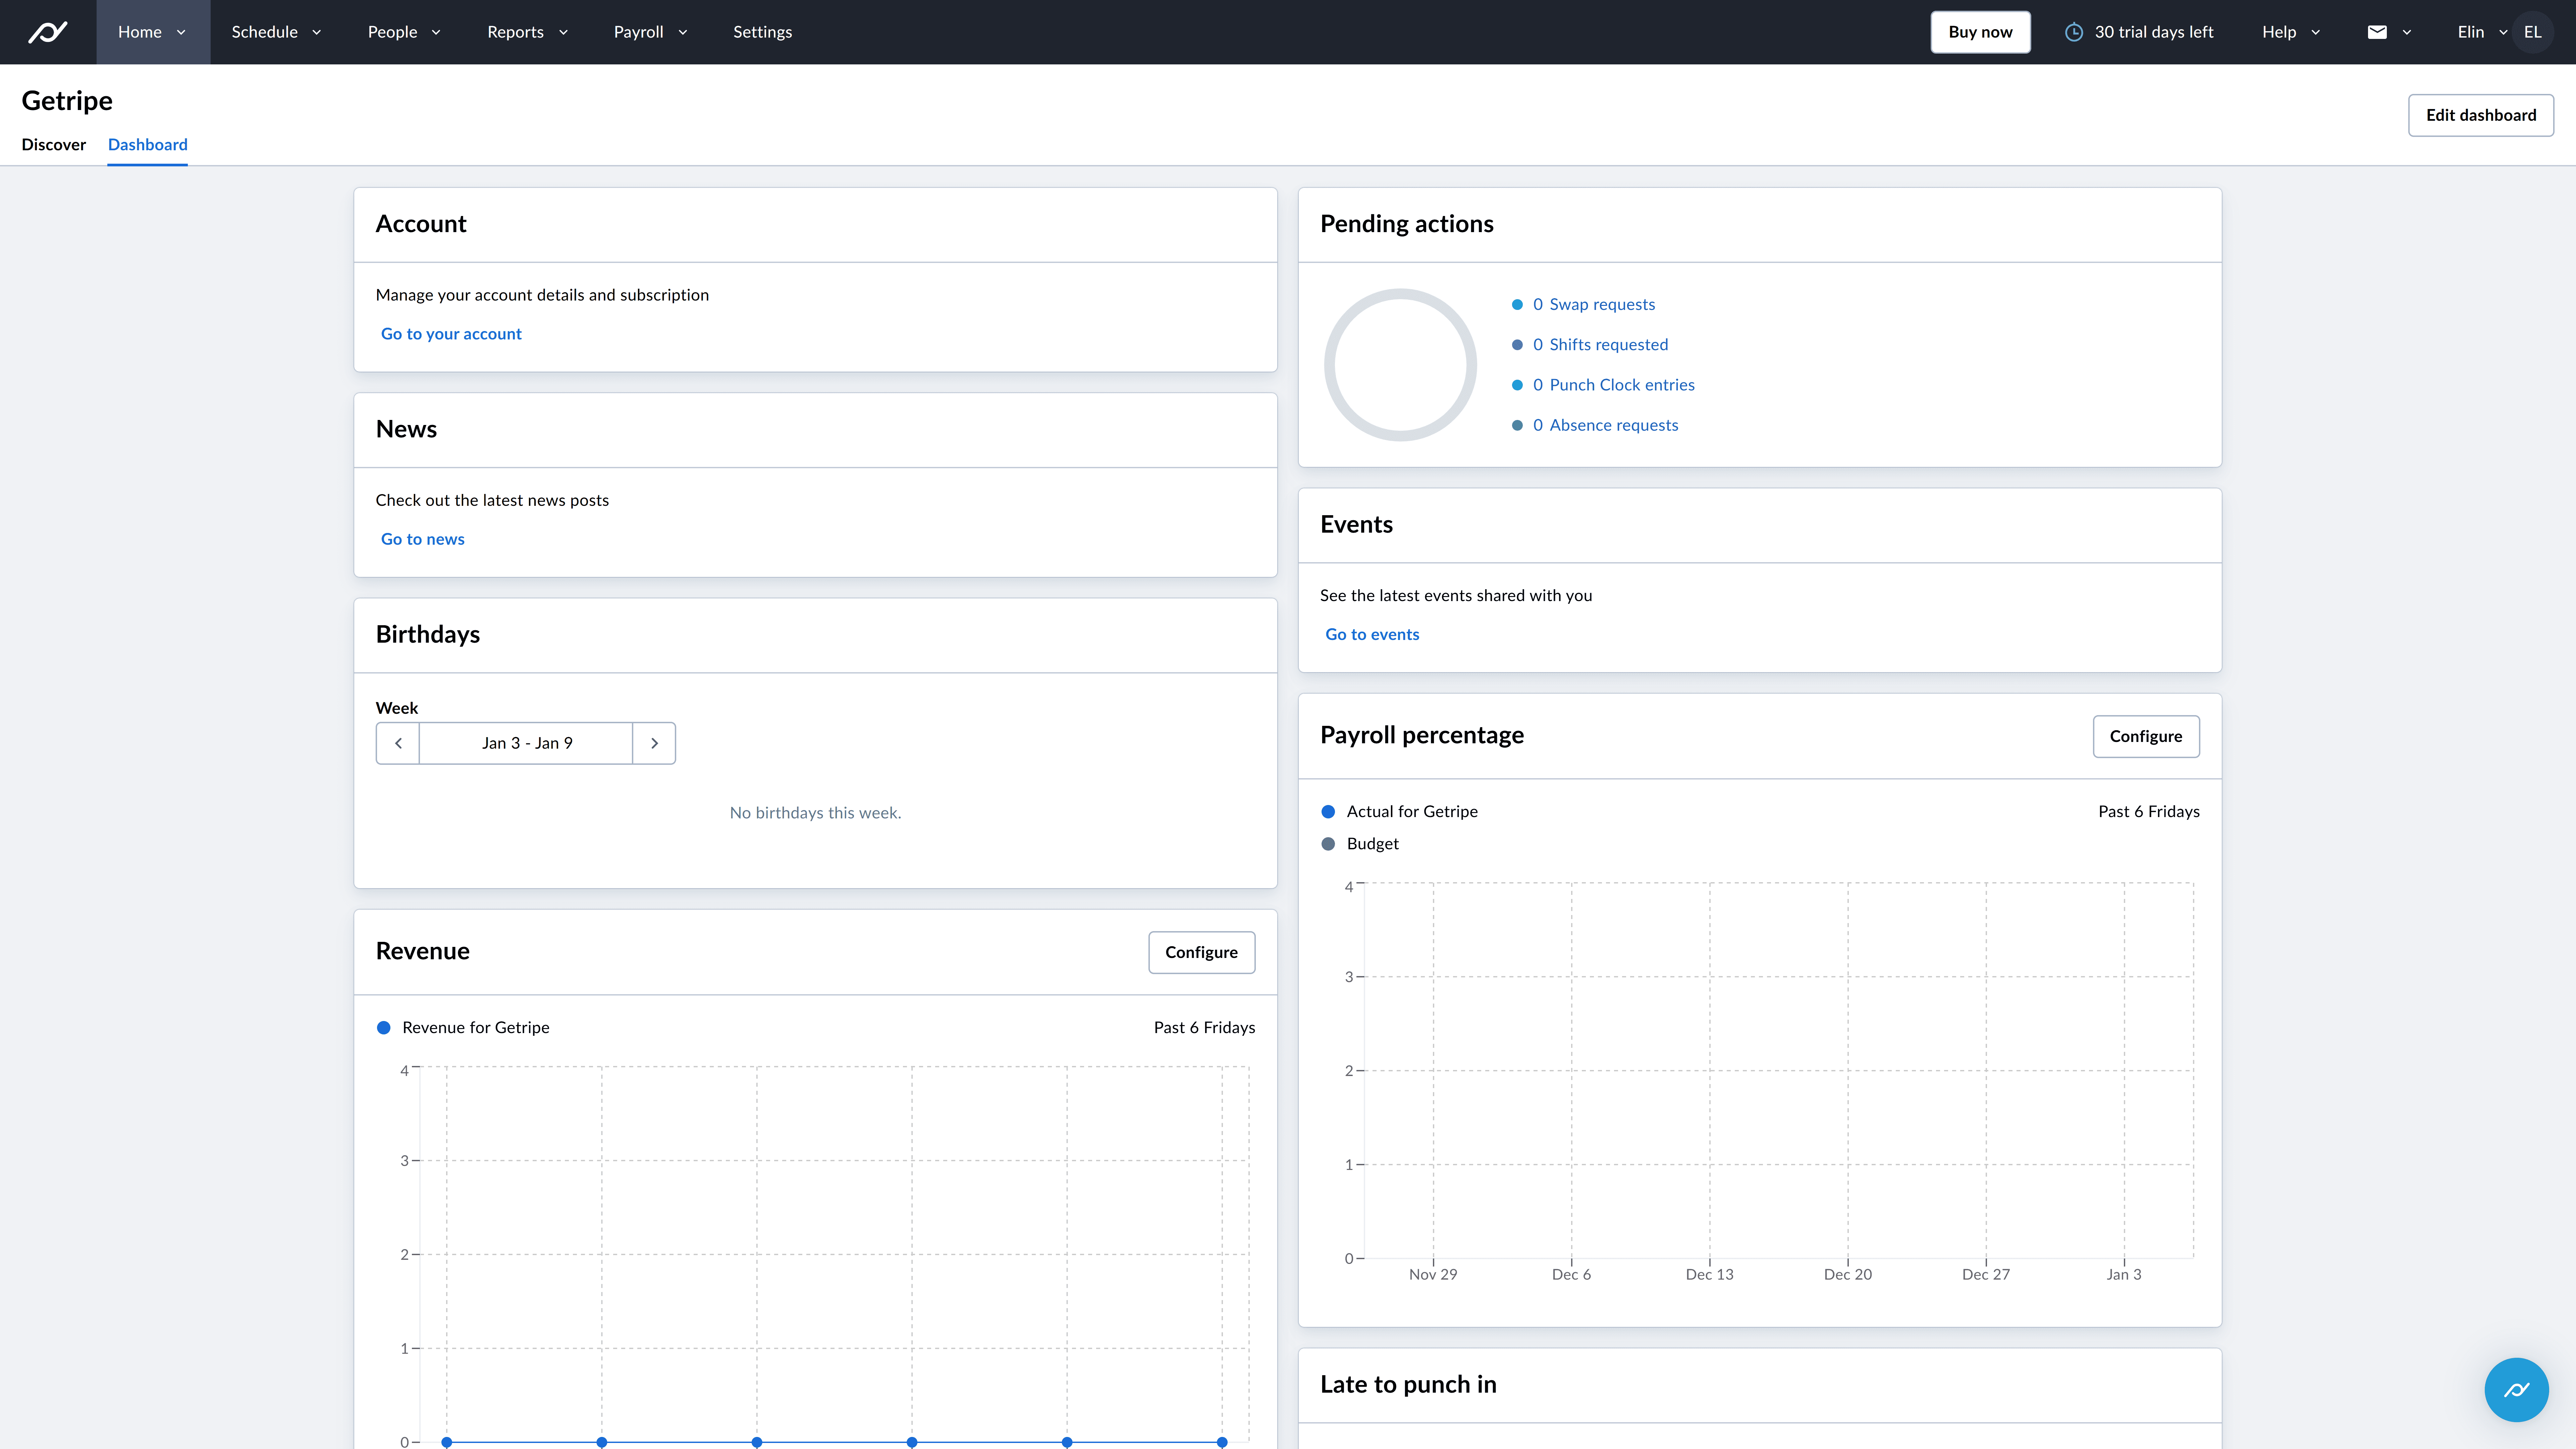Click the Jan 3 - Jan 9 week field

point(526,743)
